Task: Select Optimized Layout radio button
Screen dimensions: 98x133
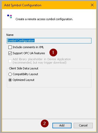Action: pos(10,80)
